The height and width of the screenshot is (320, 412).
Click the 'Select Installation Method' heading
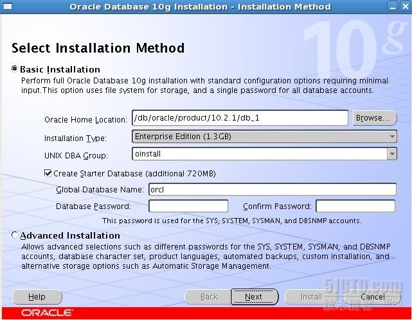98,48
